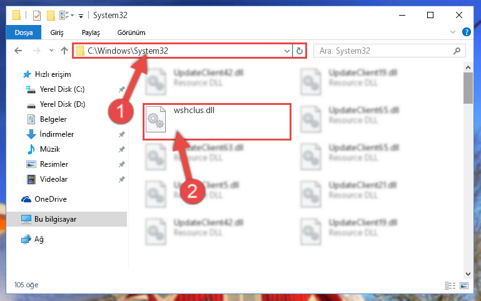
Task: Unpin İndirmeler using its pin icon
Action: pos(122,134)
